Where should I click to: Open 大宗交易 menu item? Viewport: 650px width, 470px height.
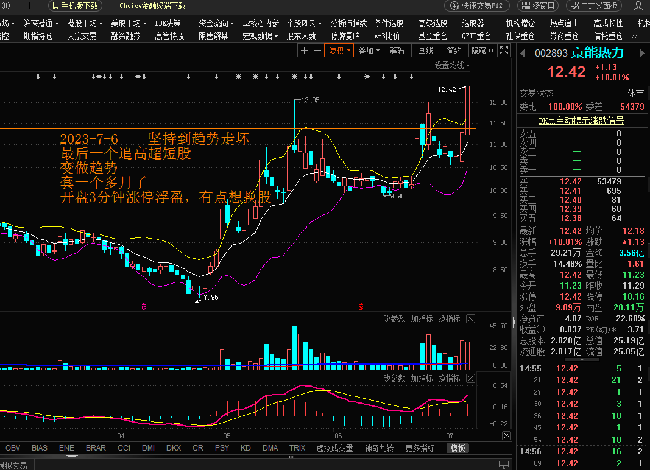[82, 36]
